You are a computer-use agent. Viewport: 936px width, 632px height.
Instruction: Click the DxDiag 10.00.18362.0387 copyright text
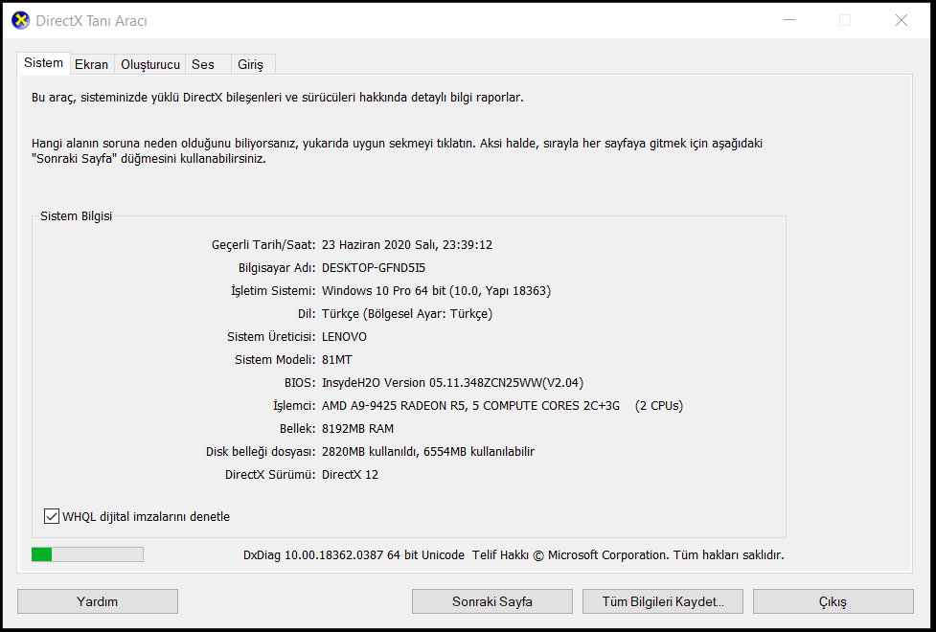click(x=514, y=555)
